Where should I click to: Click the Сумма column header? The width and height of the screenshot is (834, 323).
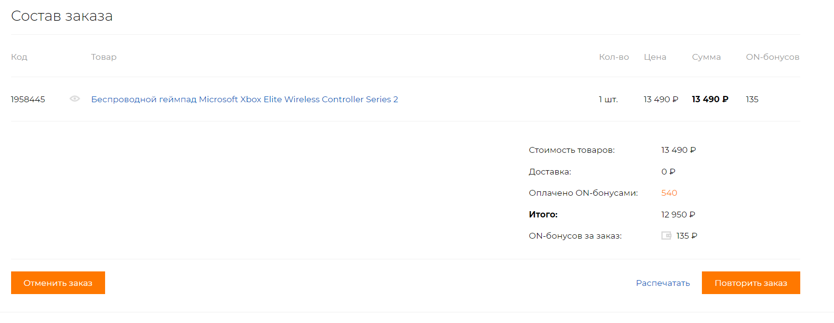coord(706,57)
